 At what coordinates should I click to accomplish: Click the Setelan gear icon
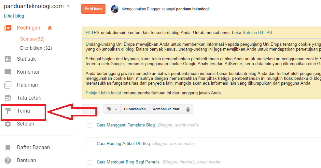(x=8, y=124)
